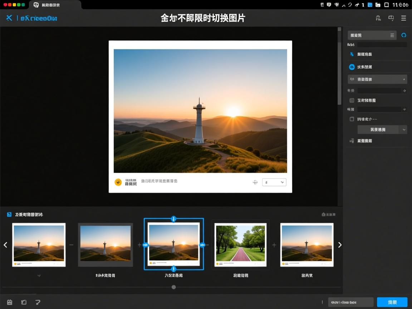Click the blue droplet icon in the sidebar

pos(352,67)
